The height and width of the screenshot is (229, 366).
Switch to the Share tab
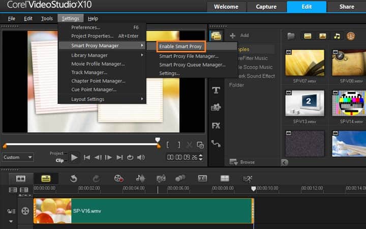point(347,7)
